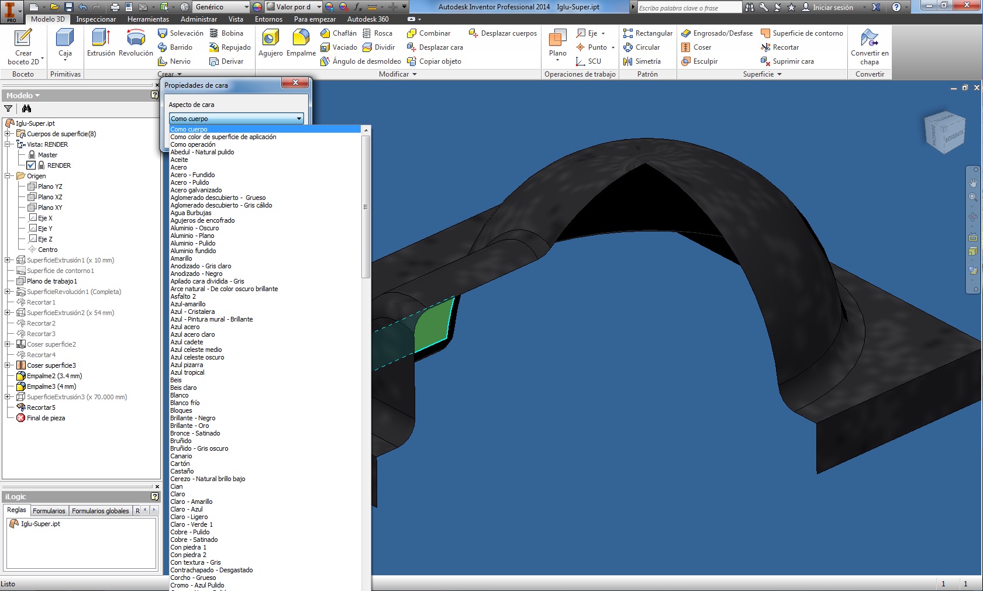The width and height of the screenshot is (983, 591).
Task: Pick Cobre - Satinado appearance
Action: click(194, 540)
